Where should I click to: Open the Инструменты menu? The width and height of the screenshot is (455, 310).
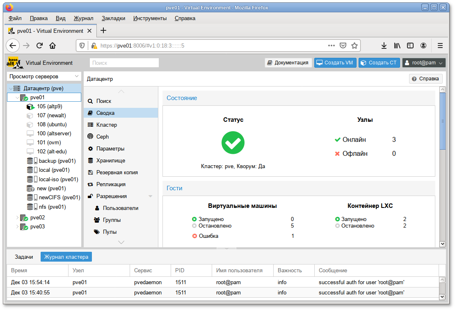tap(150, 18)
